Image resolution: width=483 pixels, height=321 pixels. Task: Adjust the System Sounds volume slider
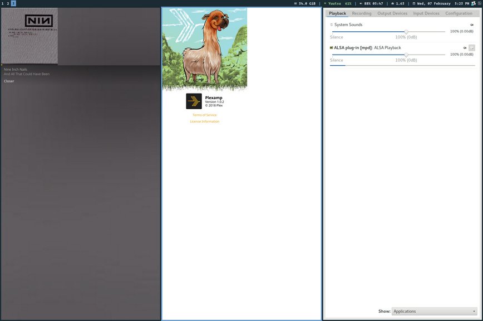pyautogui.click(x=389, y=32)
